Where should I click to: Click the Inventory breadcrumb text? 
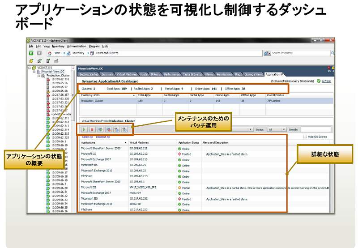tap(78, 53)
